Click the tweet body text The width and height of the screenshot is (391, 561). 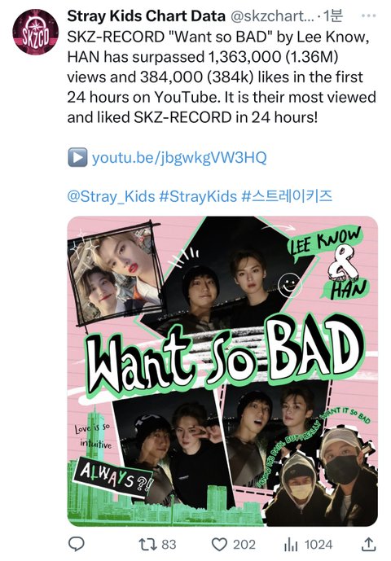pos(222,77)
